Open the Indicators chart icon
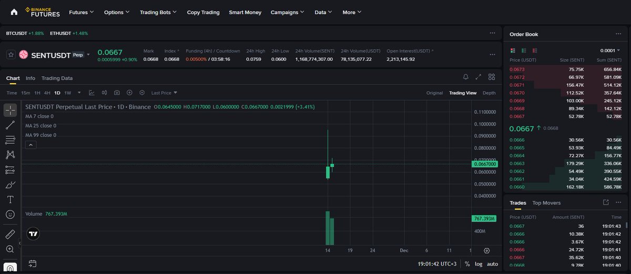 tap(91, 92)
